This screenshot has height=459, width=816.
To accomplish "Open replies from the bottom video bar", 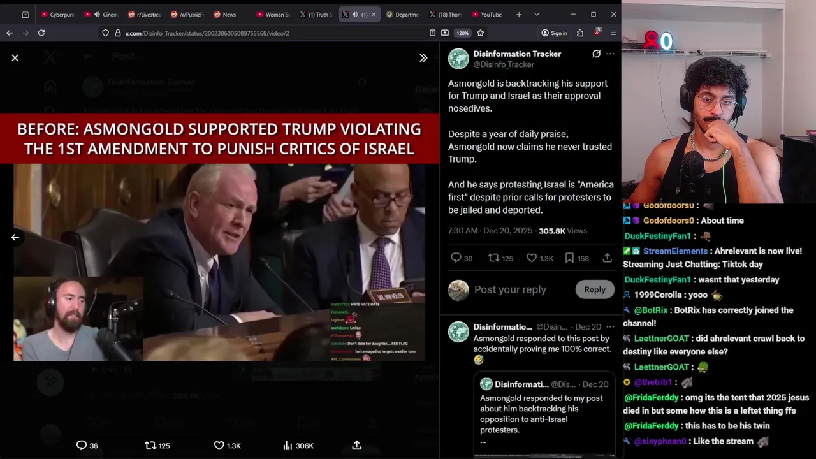I will 87,446.
